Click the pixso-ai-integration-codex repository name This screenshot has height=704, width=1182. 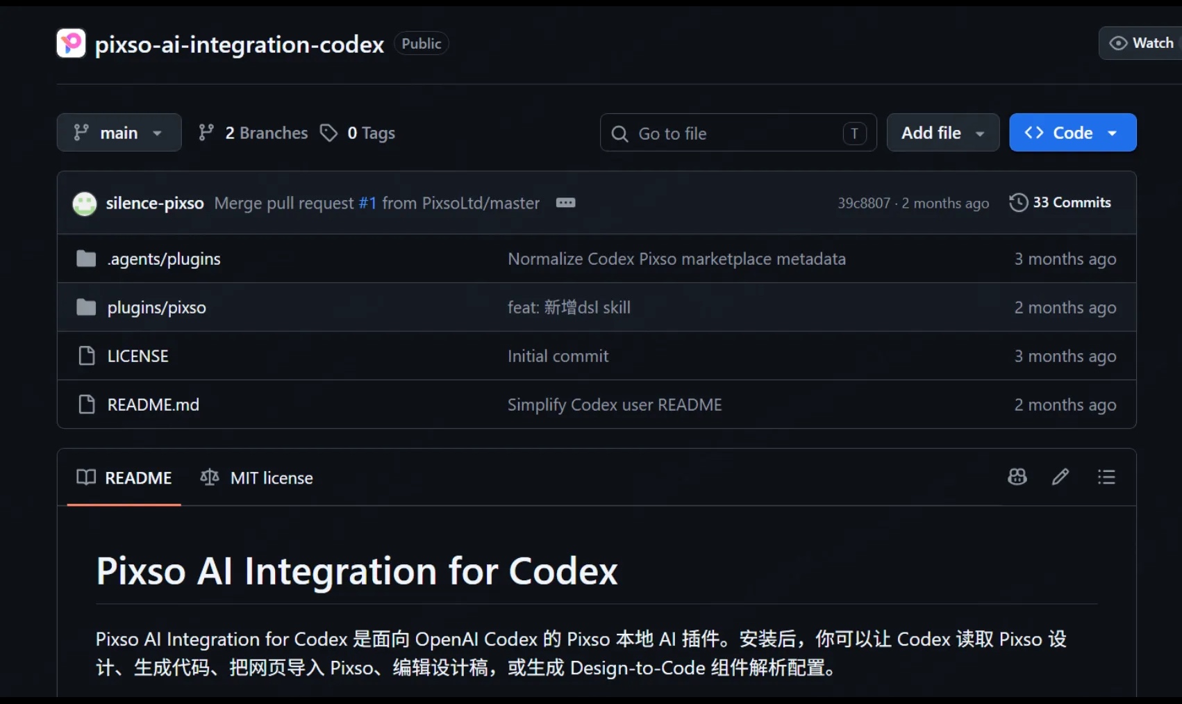tap(240, 44)
